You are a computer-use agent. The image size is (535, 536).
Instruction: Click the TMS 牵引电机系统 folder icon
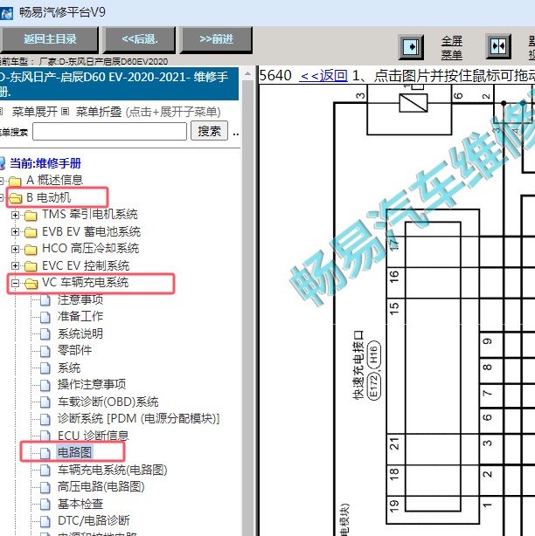pos(31,216)
